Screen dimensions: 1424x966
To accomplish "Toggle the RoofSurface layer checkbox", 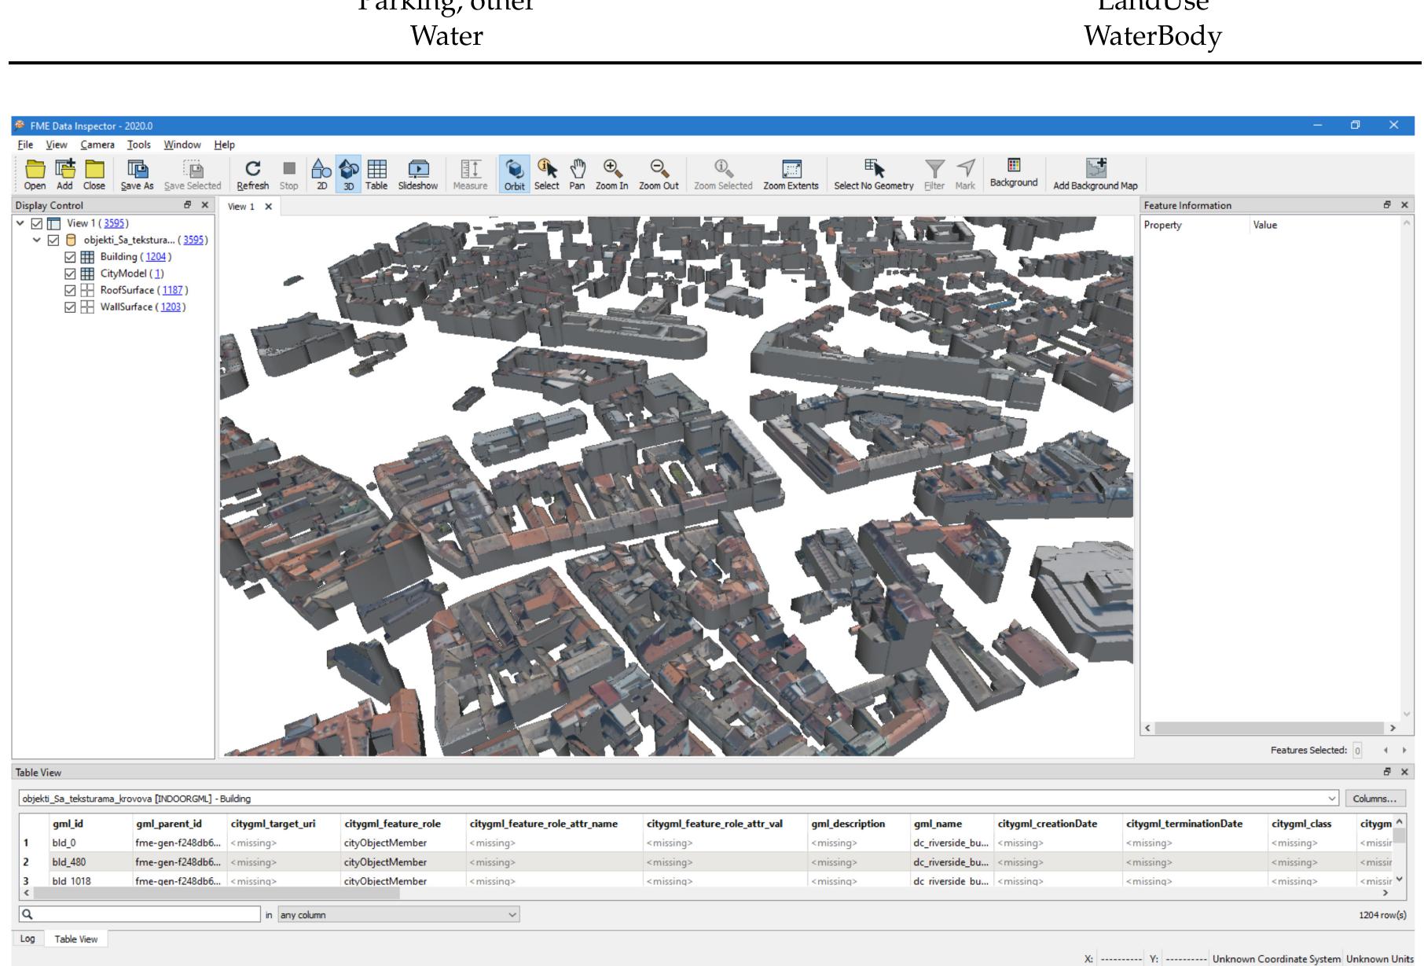I will [70, 290].
